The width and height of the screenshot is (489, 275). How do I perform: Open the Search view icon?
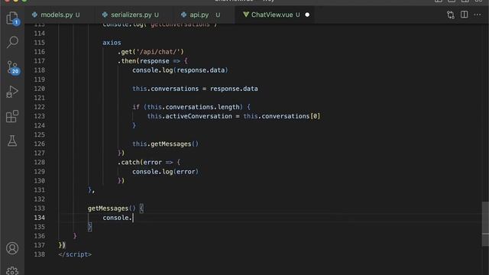point(12,42)
